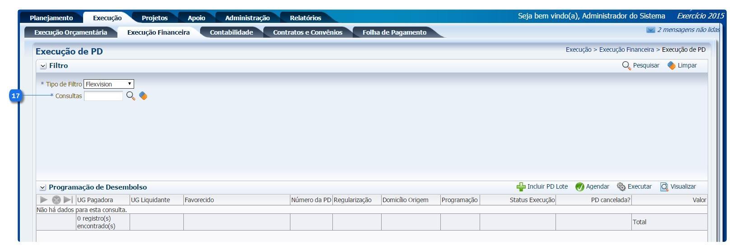Open the Tipo de Filtro dropdown
Viewport: 733px width, 249px height.
click(109, 84)
